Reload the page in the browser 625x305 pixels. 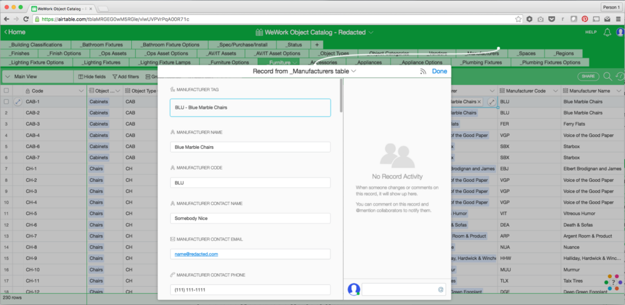tap(26, 19)
